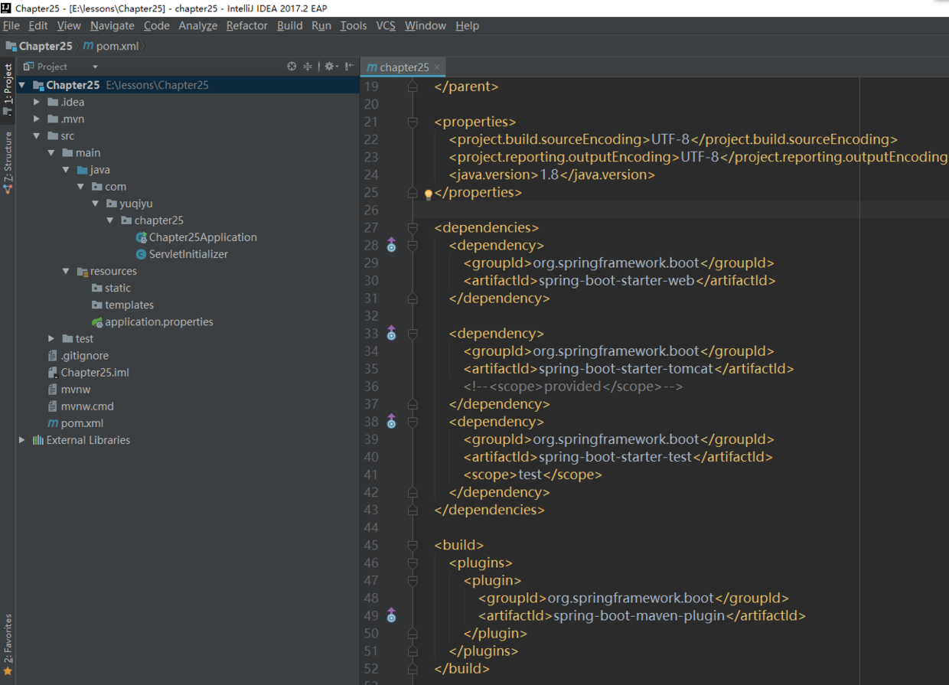Select application.properties Spring config file
The width and height of the screenshot is (949, 685).
coord(158,321)
